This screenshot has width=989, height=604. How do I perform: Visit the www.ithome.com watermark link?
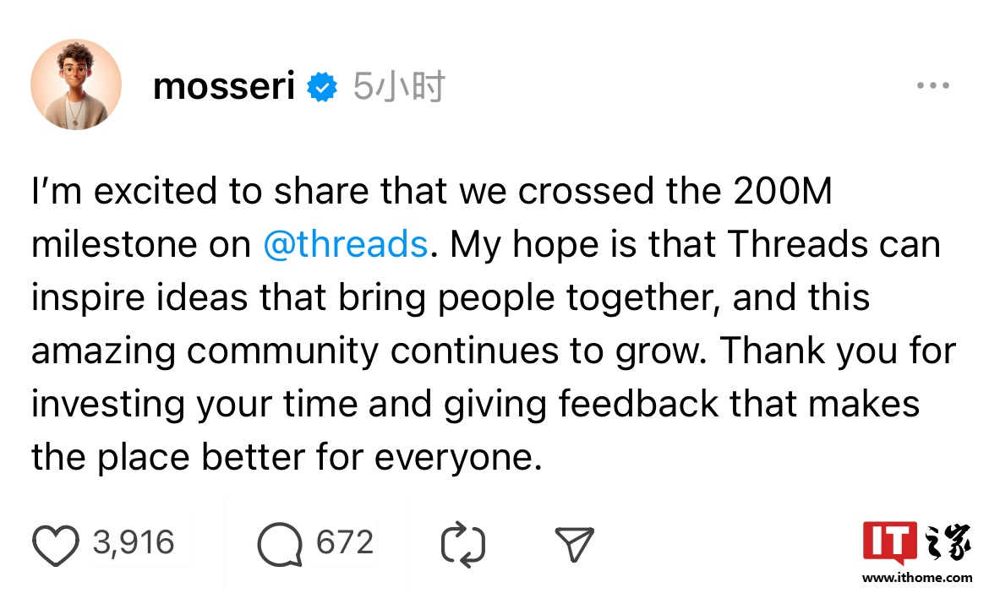pyautogui.click(x=917, y=578)
